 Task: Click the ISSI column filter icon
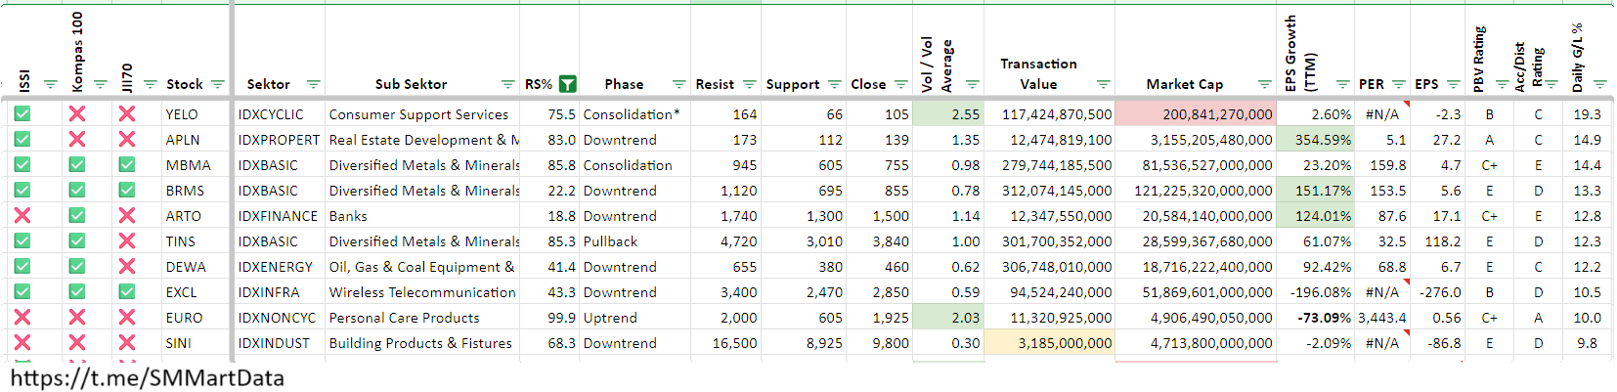50,84
